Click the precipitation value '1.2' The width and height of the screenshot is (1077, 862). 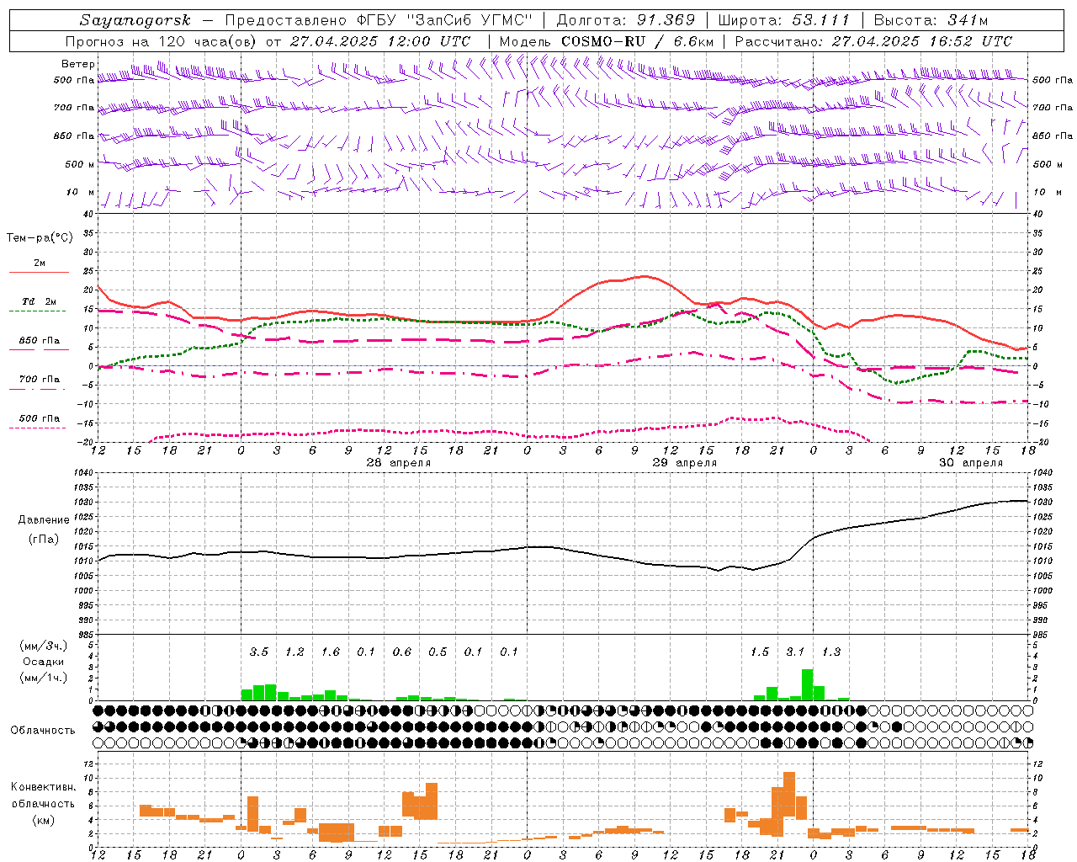(294, 652)
